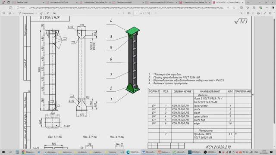The image size is (276, 155).
Task: Open Edge collections
Action: (254, 8)
